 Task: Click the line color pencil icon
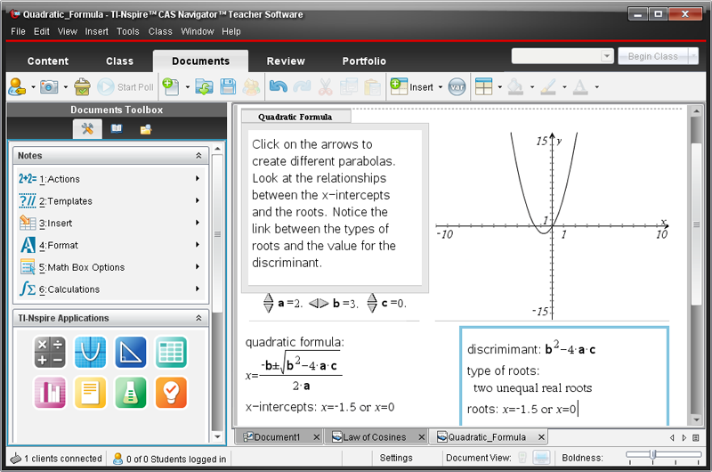tap(548, 86)
